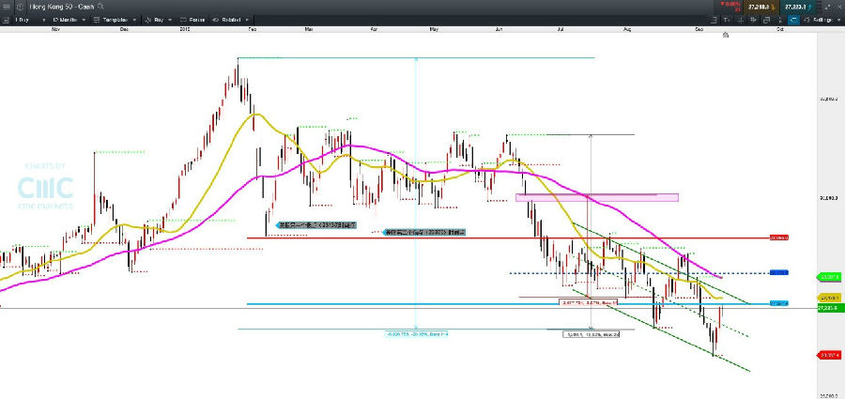845x399 pixels.
Task: Click red price tag near axis bottom
Action: click(x=828, y=355)
